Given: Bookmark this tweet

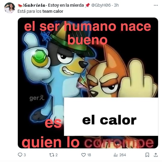Looking at the screenshot, I should point(147,155).
